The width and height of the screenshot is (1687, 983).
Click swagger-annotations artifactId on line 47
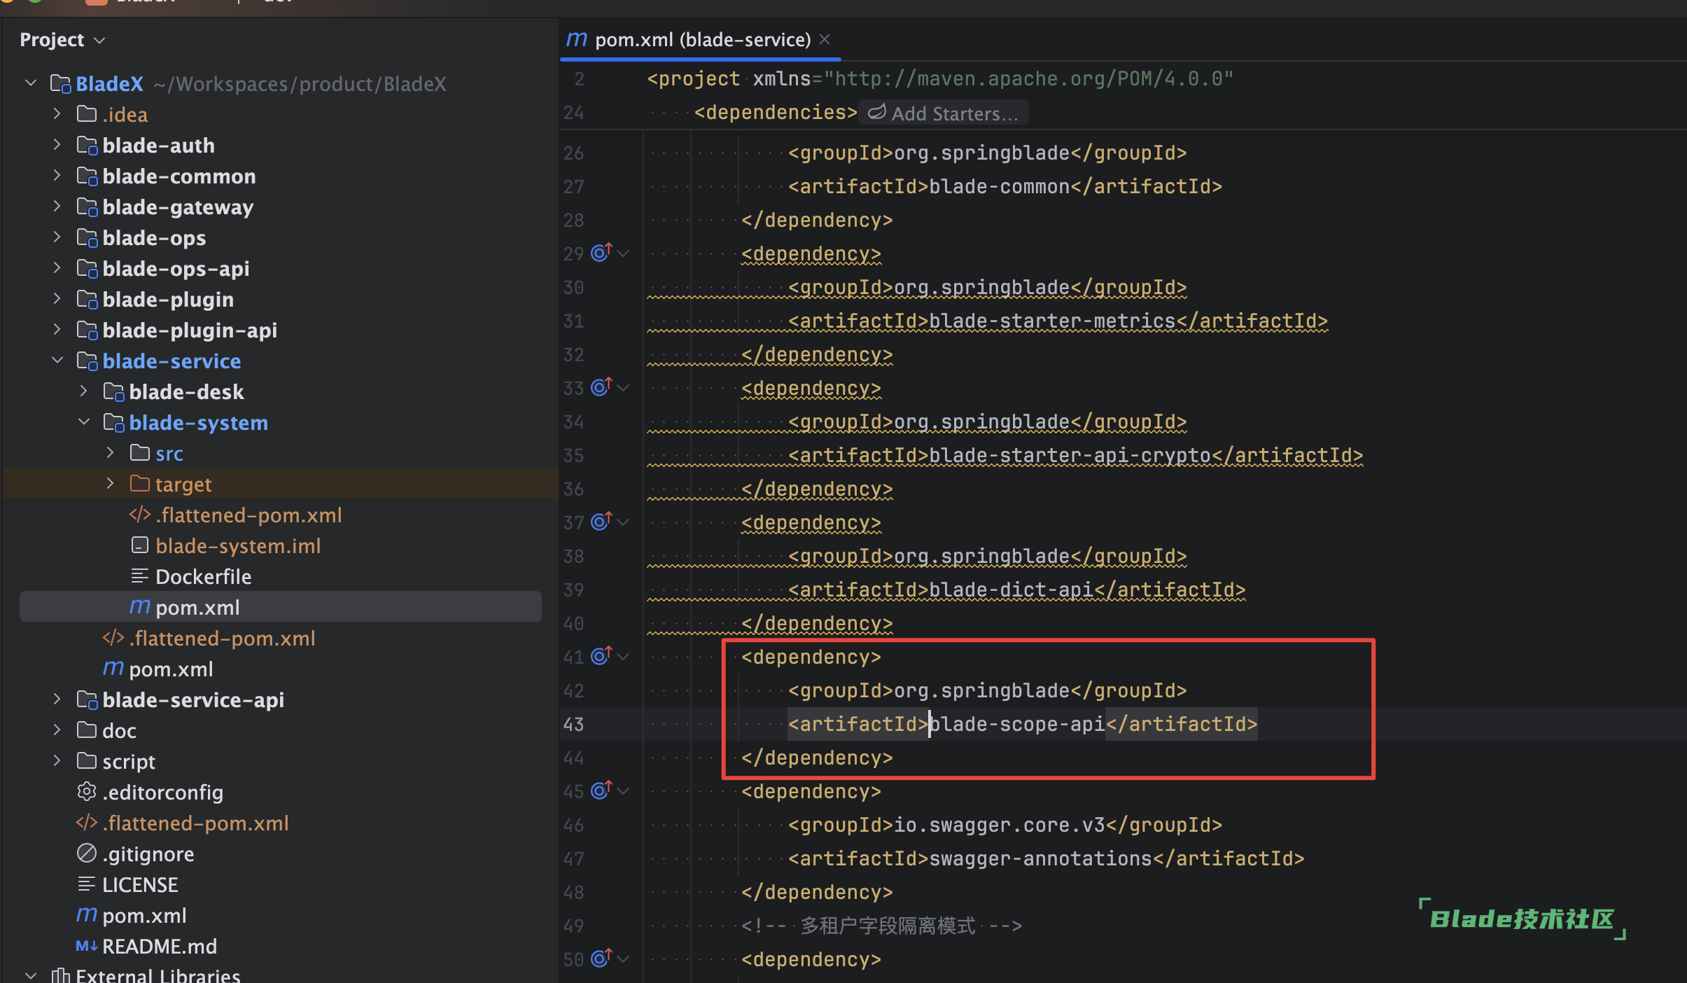click(x=1040, y=858)
